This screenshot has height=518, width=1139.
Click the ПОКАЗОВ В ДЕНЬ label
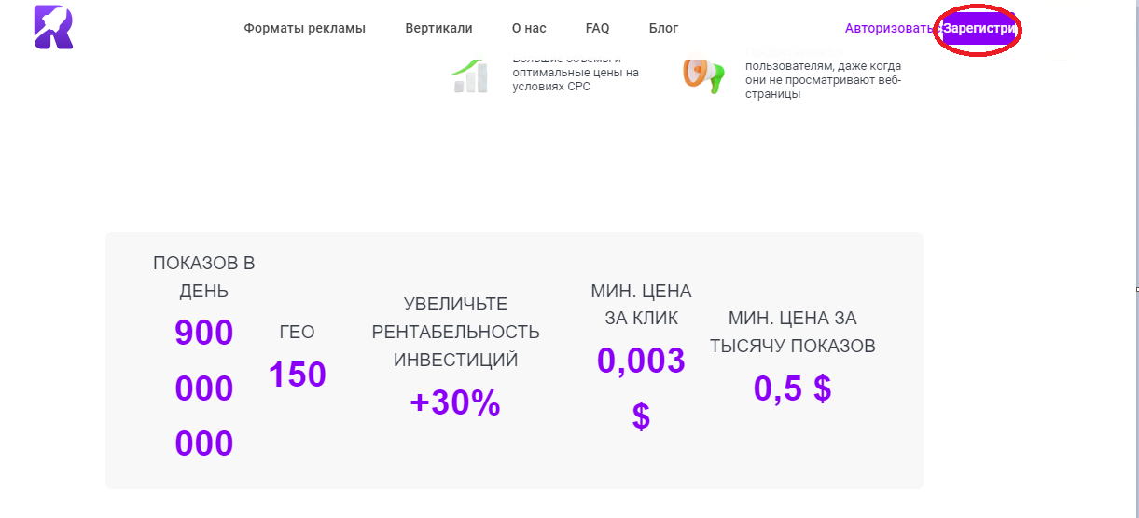point(204,277)
